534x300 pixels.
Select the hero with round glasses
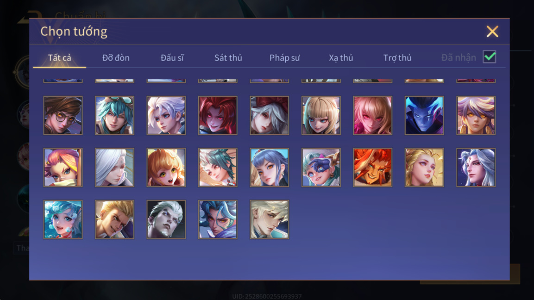pyautogui.click(x=63, y=115)
